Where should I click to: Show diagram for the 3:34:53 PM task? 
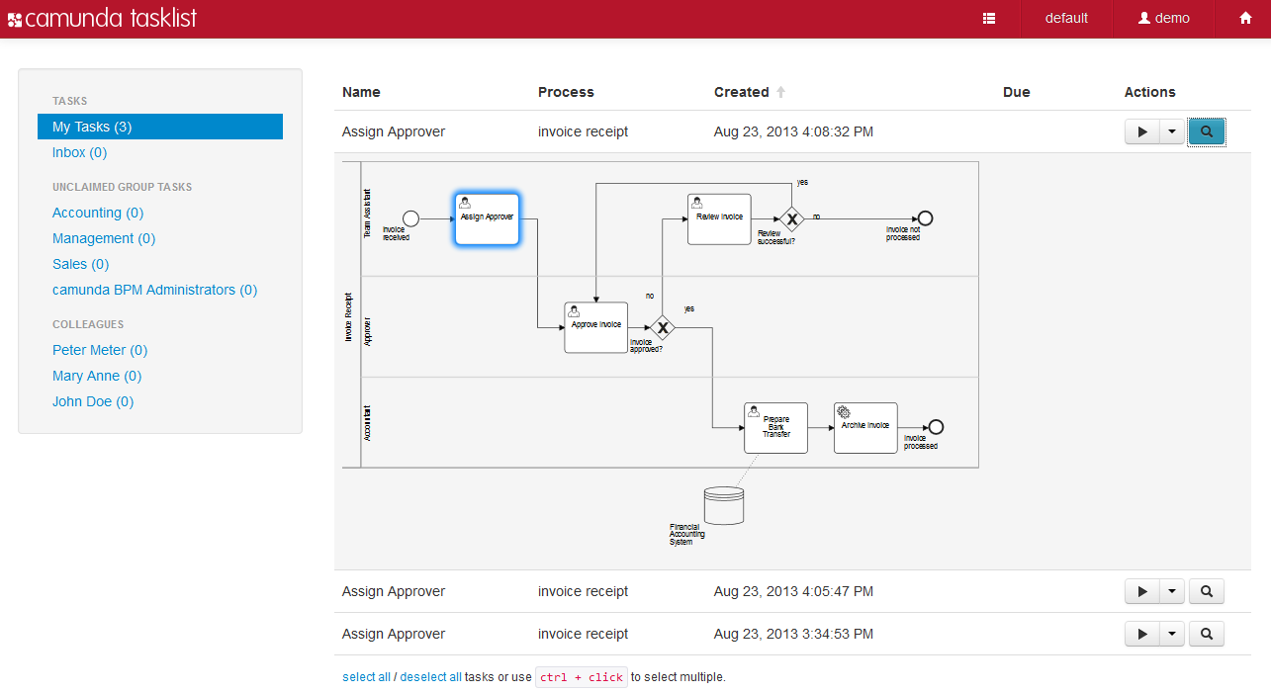coord(1206,634)
